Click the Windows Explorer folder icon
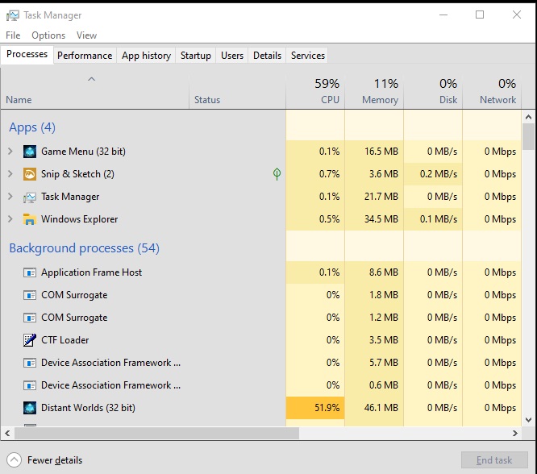The width and height of the screenshot is (537, 474). tap(30, 219)
